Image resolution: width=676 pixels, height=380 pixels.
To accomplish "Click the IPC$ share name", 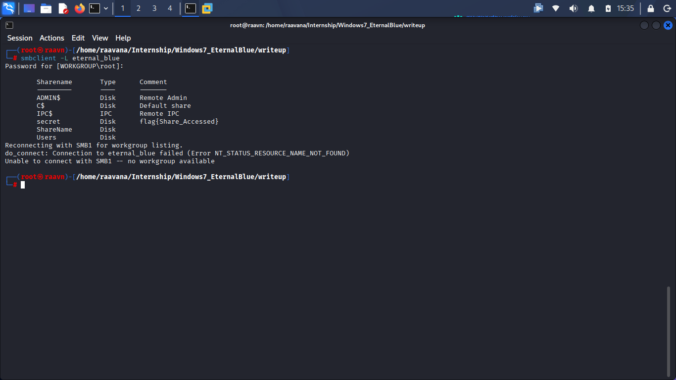I will [45, 114].
